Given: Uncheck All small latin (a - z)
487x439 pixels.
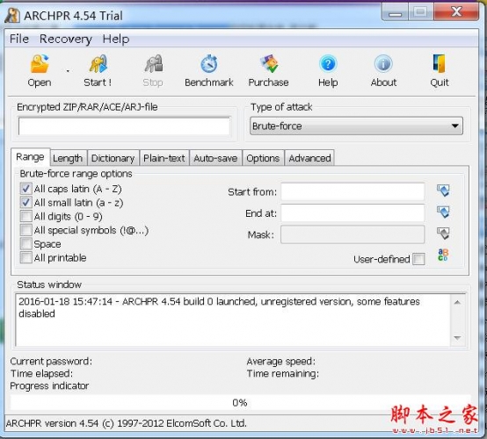Looking at the screenshot, I should 25,202.
